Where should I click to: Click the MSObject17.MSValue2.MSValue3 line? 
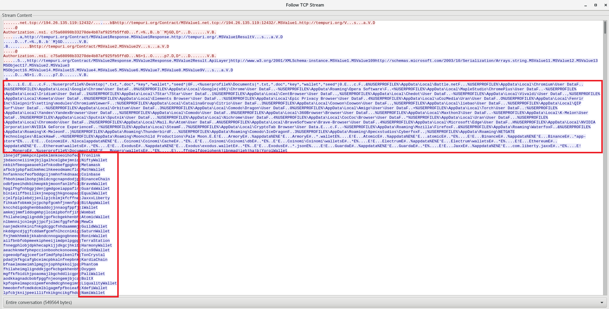point(36,65)
